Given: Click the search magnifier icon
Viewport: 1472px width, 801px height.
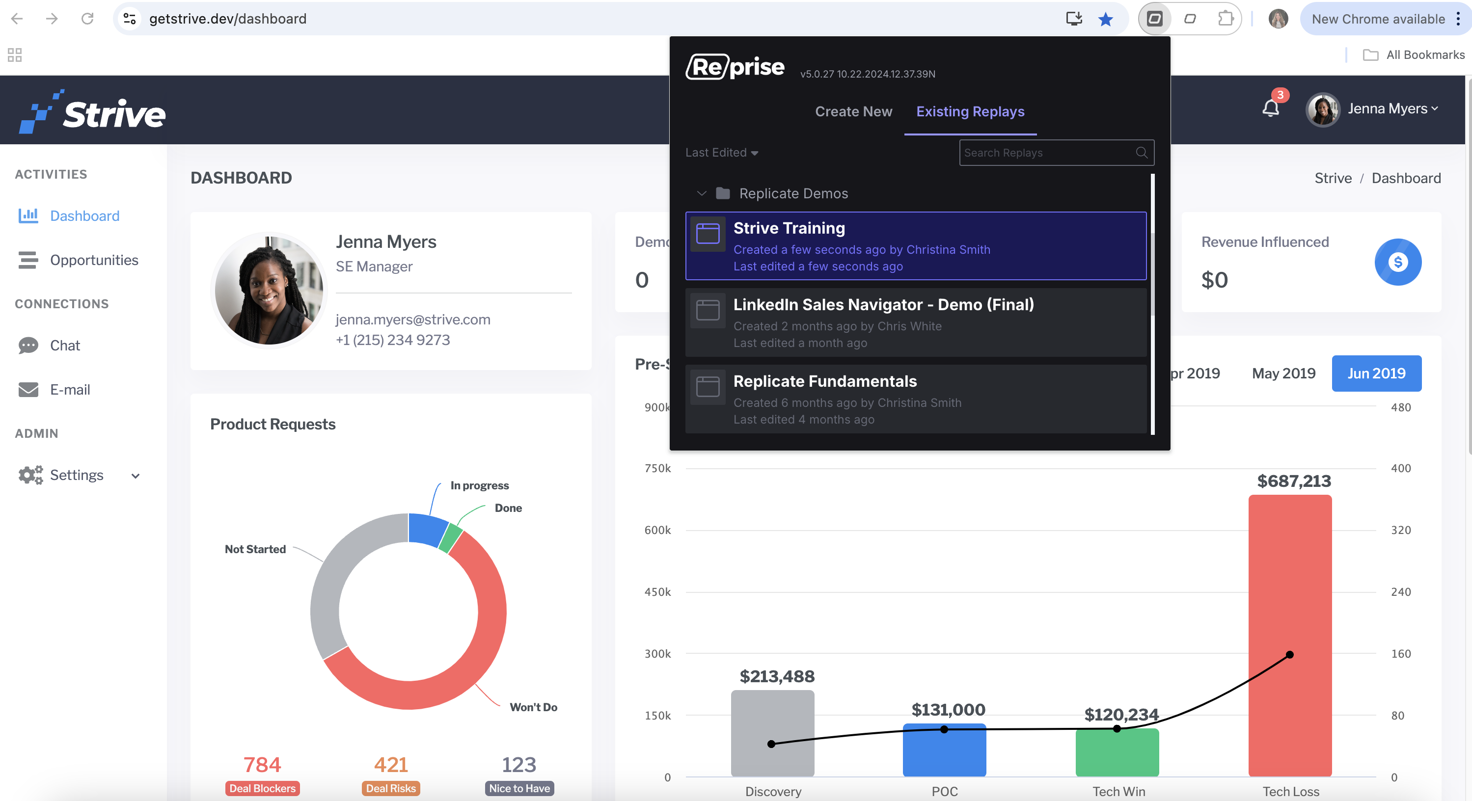Looking at the screenshot, I should [1142, 153].
